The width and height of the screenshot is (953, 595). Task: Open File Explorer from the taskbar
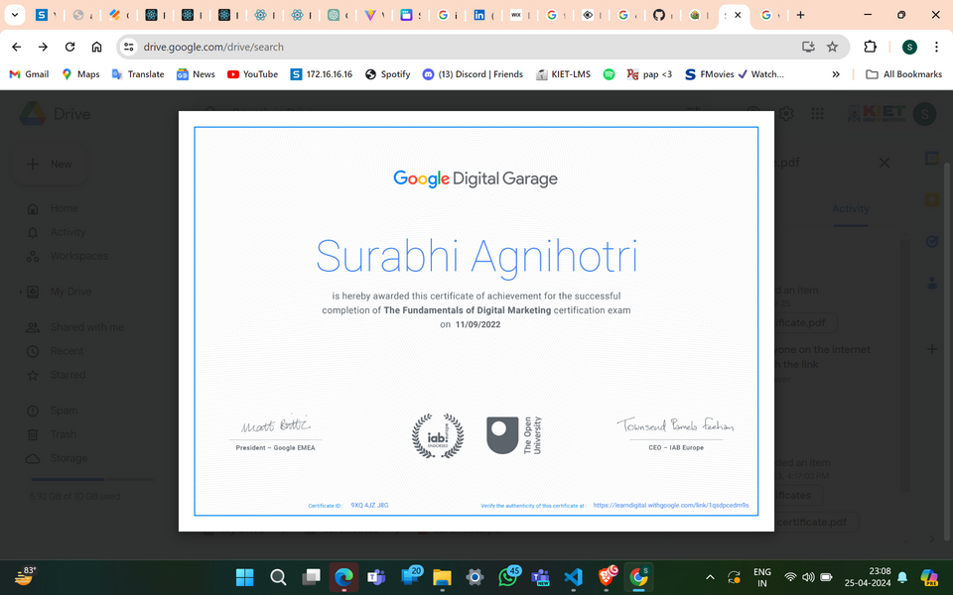tap(442, 577)
